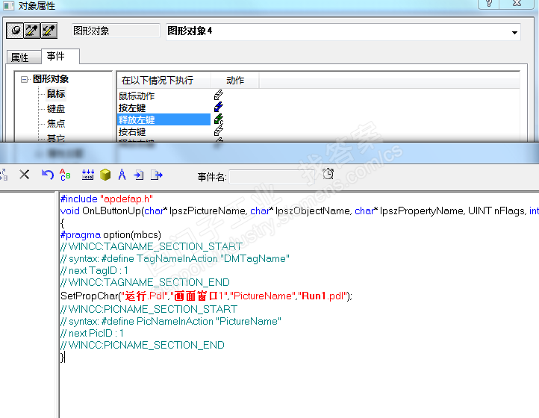The width and height of the screenshot is (539, 418).
Task: Click the lightning action icon for 鼠标动作
Action: [218, 95]
